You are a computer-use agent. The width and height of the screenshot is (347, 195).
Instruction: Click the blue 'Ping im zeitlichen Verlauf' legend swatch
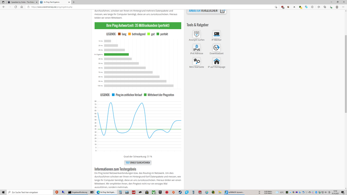pyautogui.click(x=113, y=95)
